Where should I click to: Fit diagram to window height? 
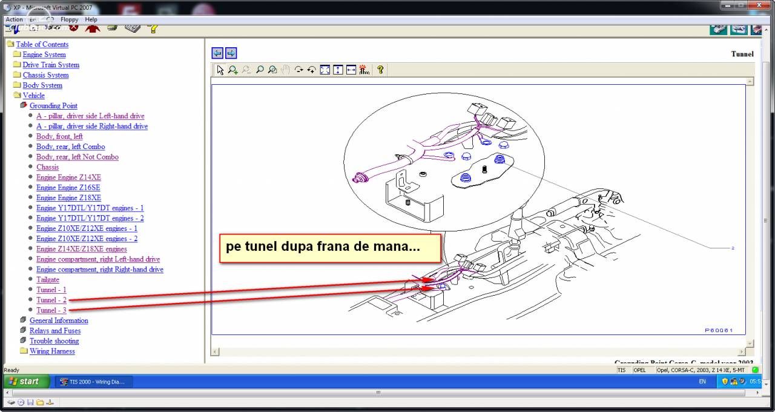(338, 70)
